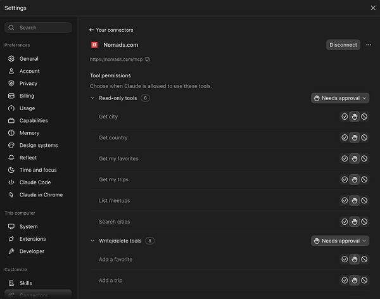Image resolution: width=380 pixels, height=299 pixels.
Task: Open Time and focus settings
Action: pos(38,170)
